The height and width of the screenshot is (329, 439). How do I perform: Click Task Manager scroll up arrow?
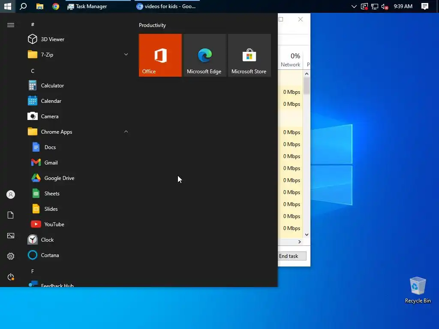pyautogui.click(x=307, y=74)
